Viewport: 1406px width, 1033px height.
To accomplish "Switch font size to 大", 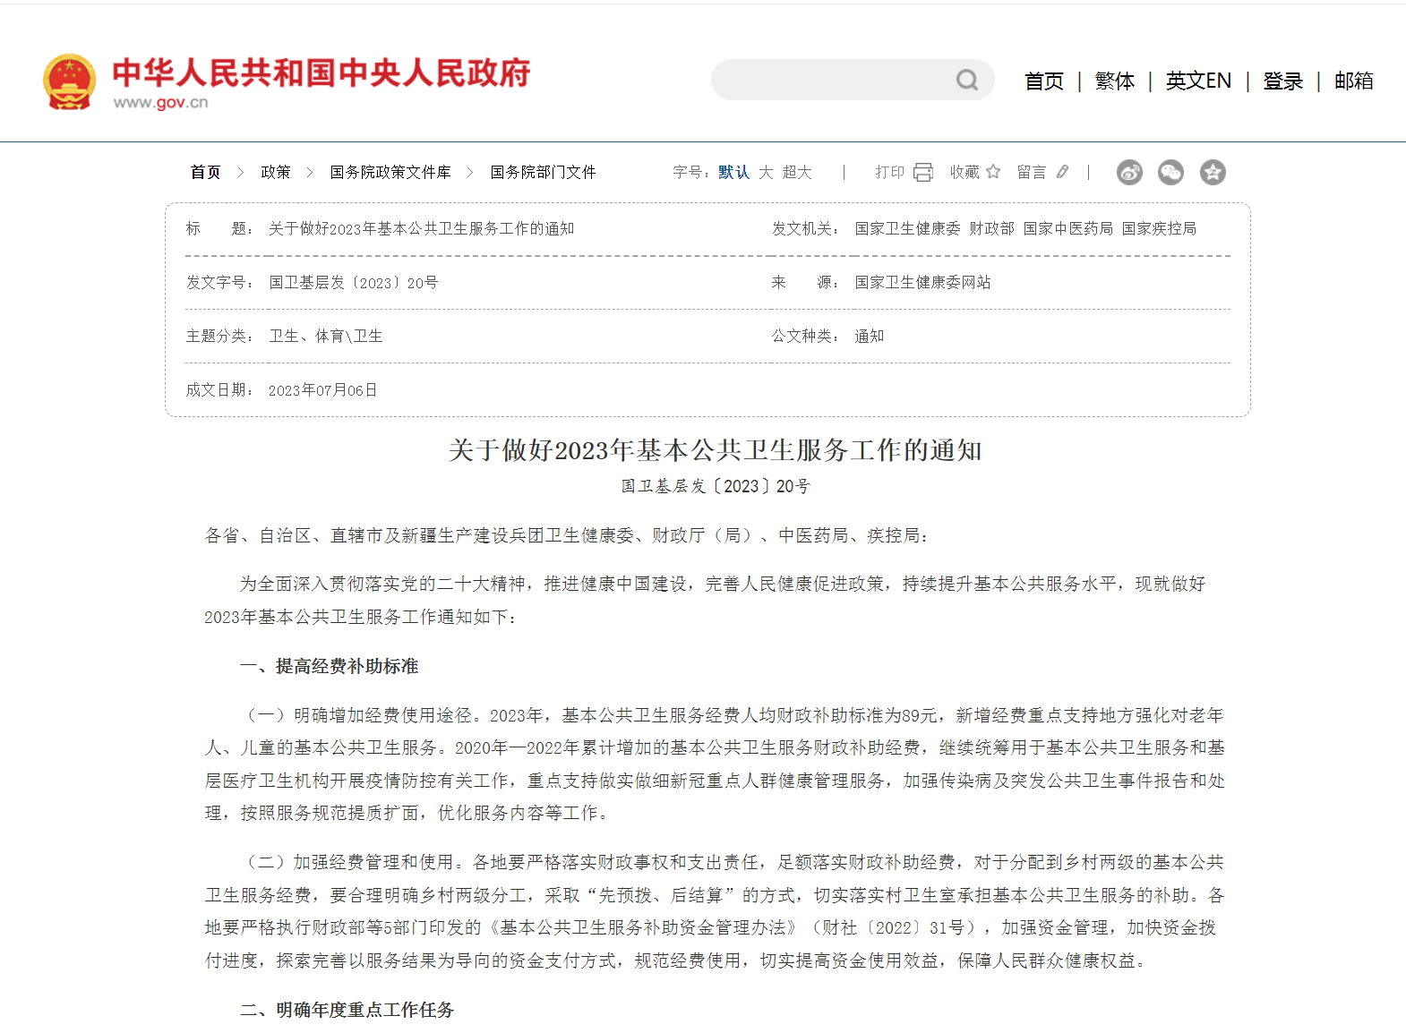I will (766, 172).
